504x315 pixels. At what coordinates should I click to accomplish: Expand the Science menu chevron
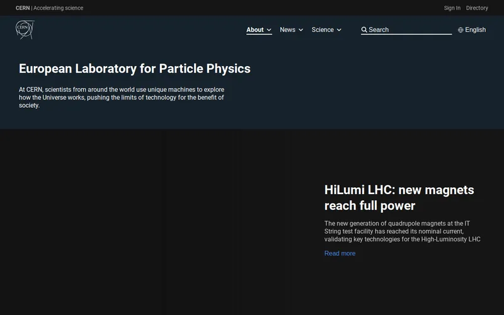click(x=339, y=30)
